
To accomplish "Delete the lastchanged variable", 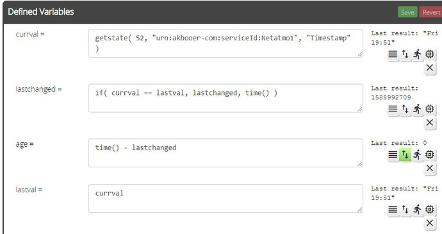I will pos(430,122).
